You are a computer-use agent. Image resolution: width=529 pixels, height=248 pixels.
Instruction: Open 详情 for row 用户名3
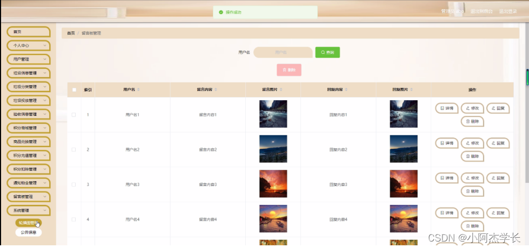447,178
